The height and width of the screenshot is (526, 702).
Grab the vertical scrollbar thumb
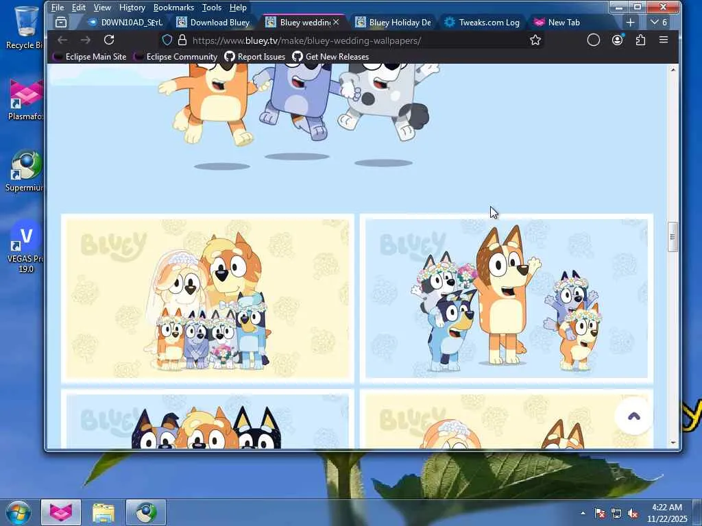tap(673, 237)
